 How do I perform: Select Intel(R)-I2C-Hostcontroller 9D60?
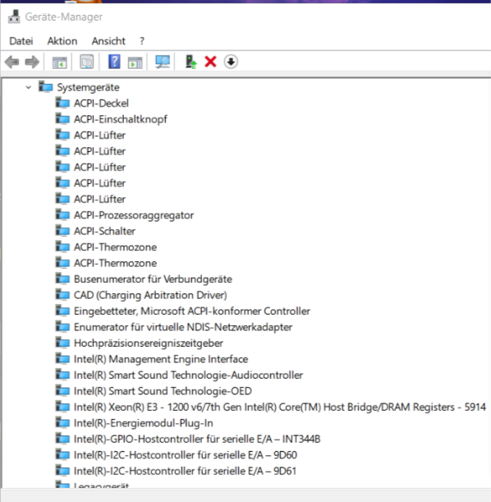pyautogui.click(x=186, y=455)
